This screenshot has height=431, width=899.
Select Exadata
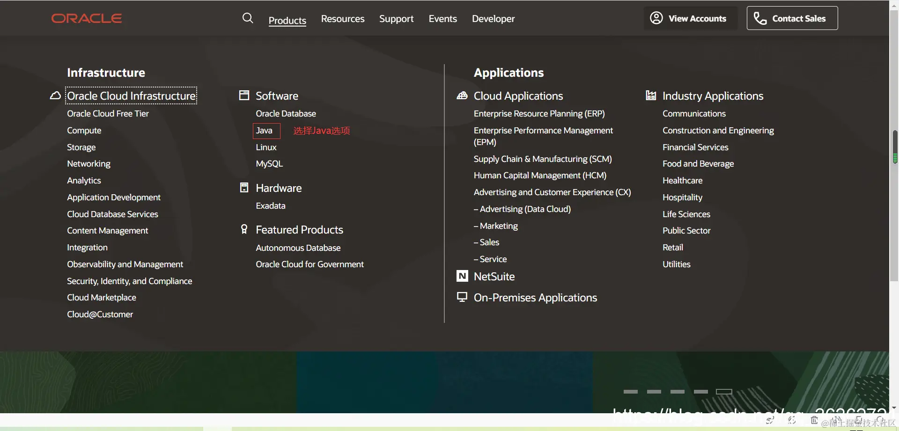click(x=270, y=206)
